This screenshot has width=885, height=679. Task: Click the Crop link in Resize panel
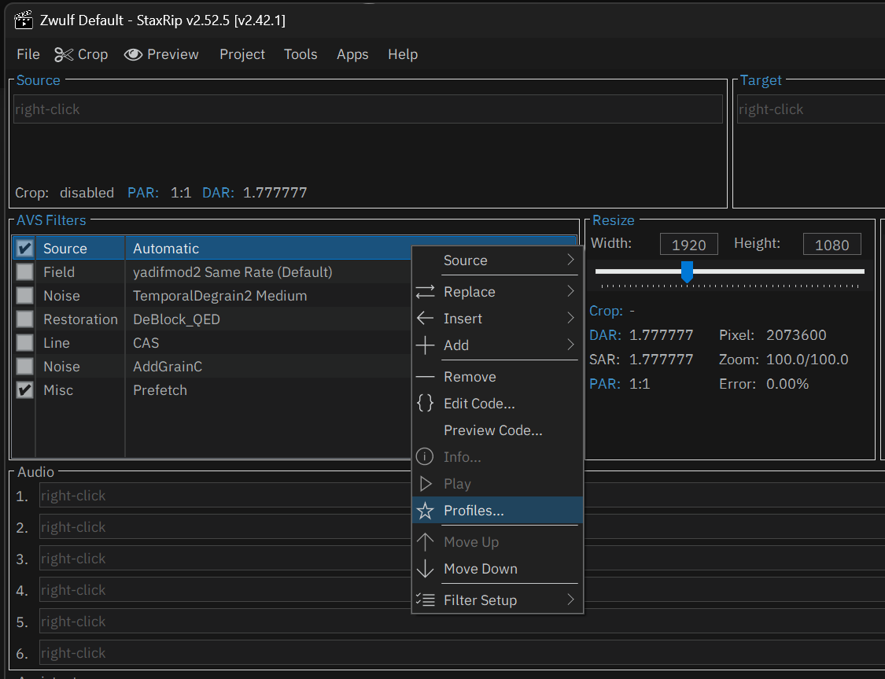coord(606,311)
